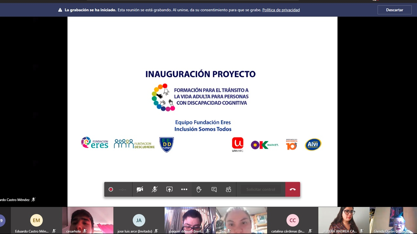Open the Política de privacidad link
Image resolution: width=417 pixels, height=234 pixels.
(x=281, y=10)
